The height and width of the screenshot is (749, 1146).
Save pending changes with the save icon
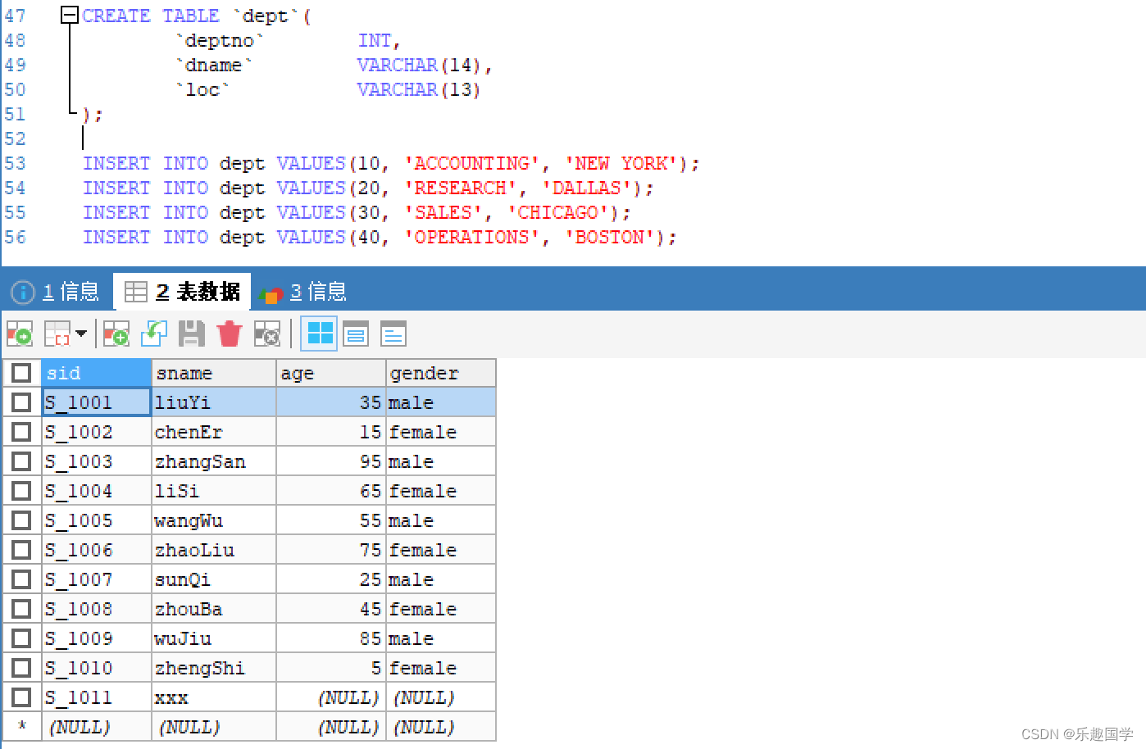tap(191, 334)
